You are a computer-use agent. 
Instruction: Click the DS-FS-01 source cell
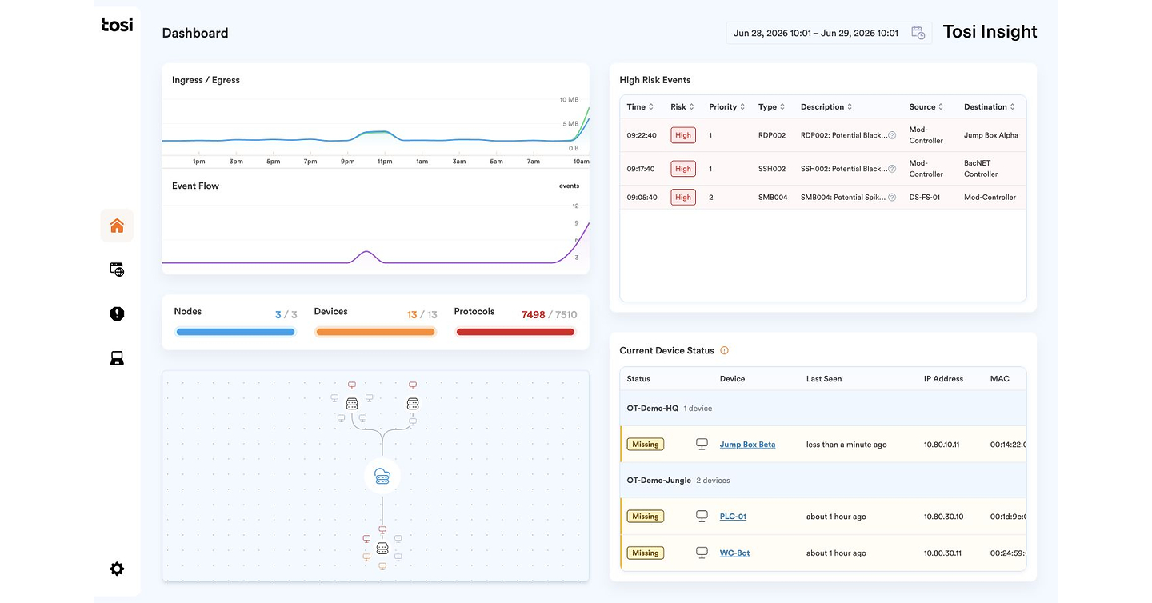(x=925, y=197)
